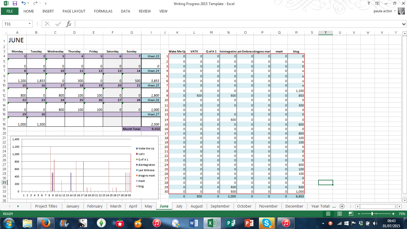This screenshot has width=407, height=229.
Task: Open Customize Quick Access Toolbar dropdown
Action: pos(45,4)
